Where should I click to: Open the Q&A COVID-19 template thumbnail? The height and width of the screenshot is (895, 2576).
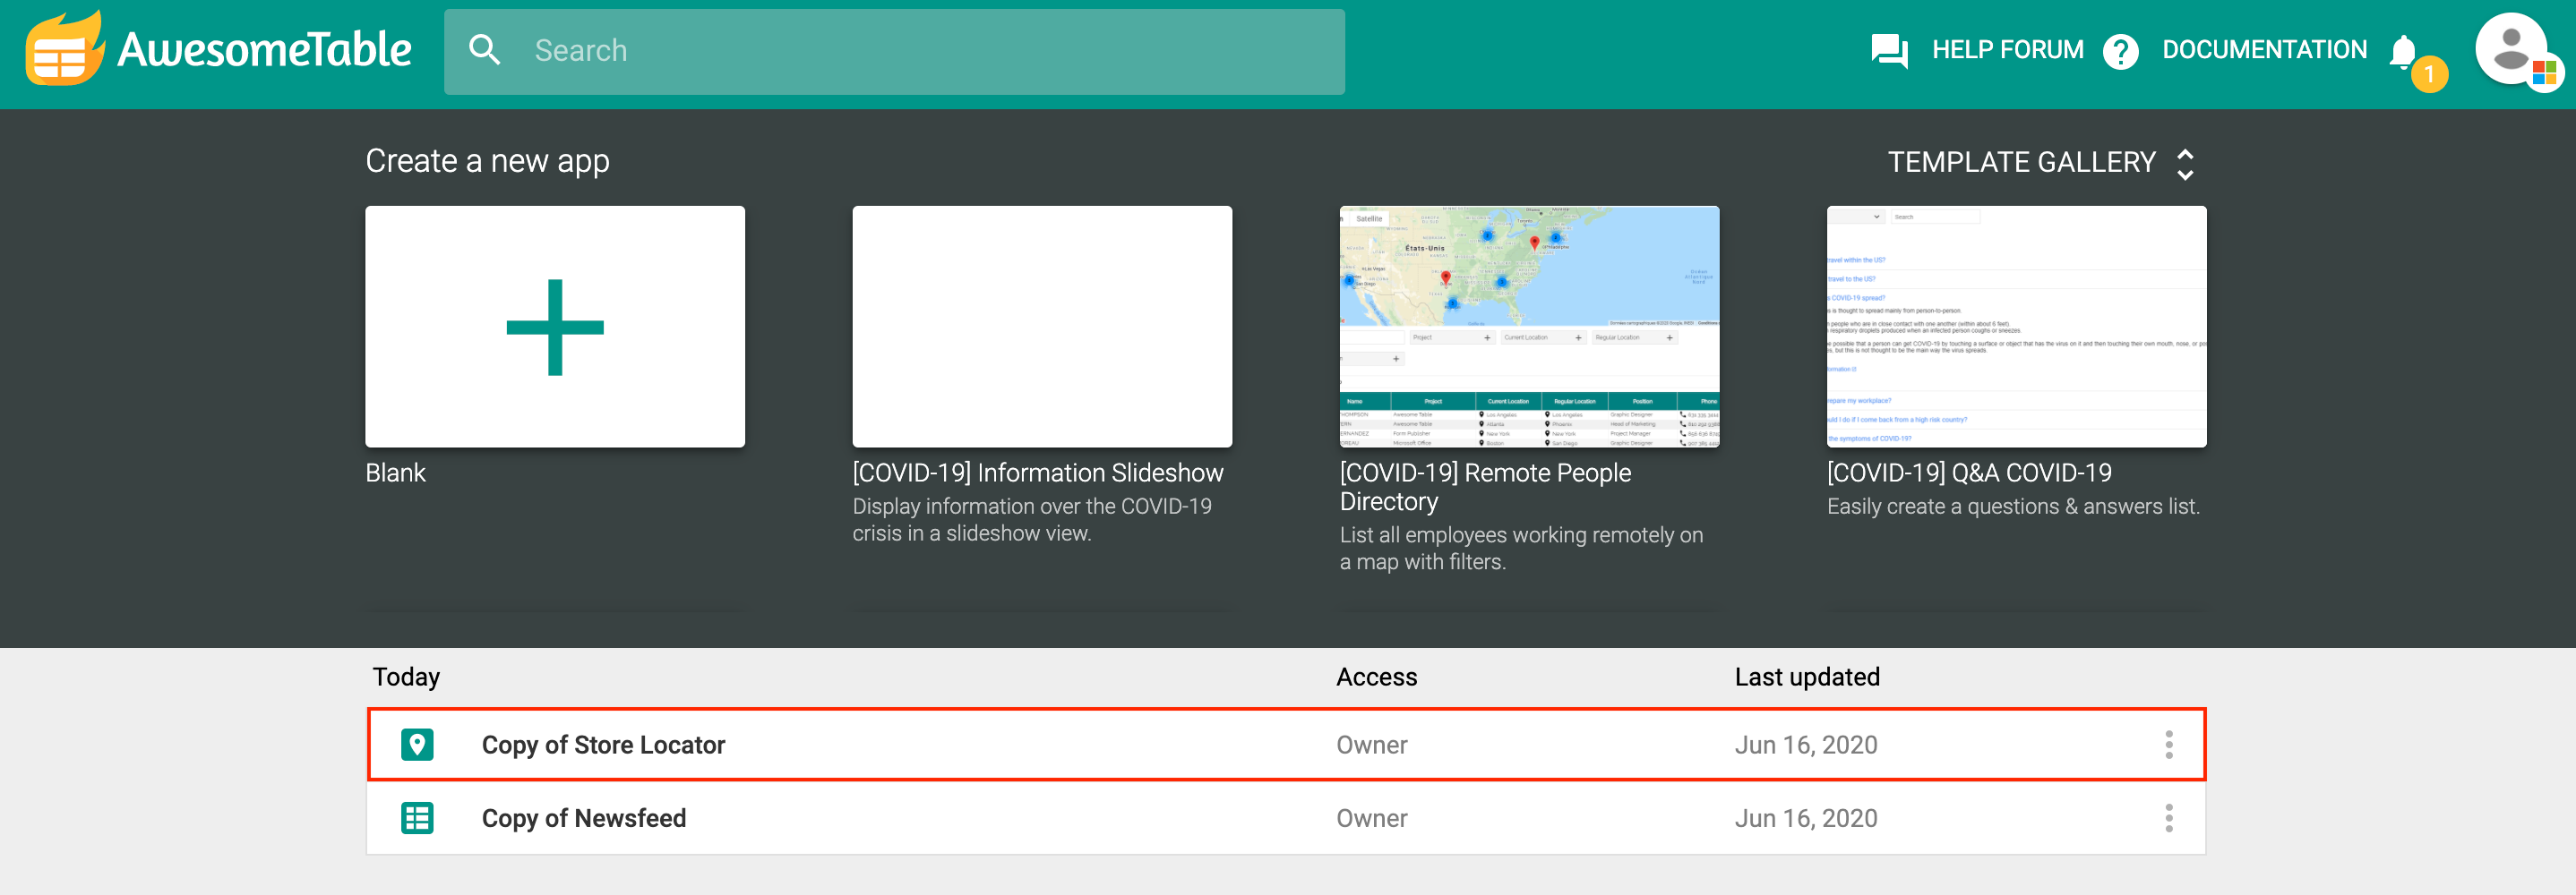(x=2016, y=327)
